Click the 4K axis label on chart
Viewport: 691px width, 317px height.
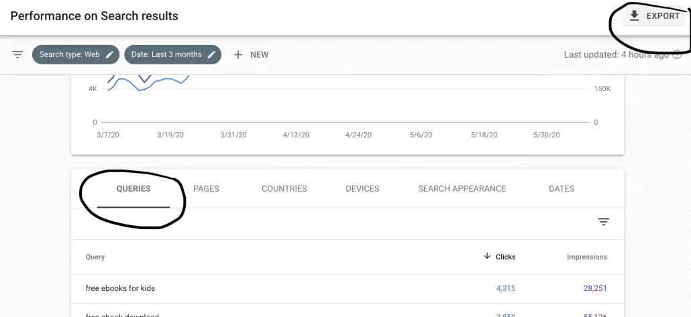(93, 89)
